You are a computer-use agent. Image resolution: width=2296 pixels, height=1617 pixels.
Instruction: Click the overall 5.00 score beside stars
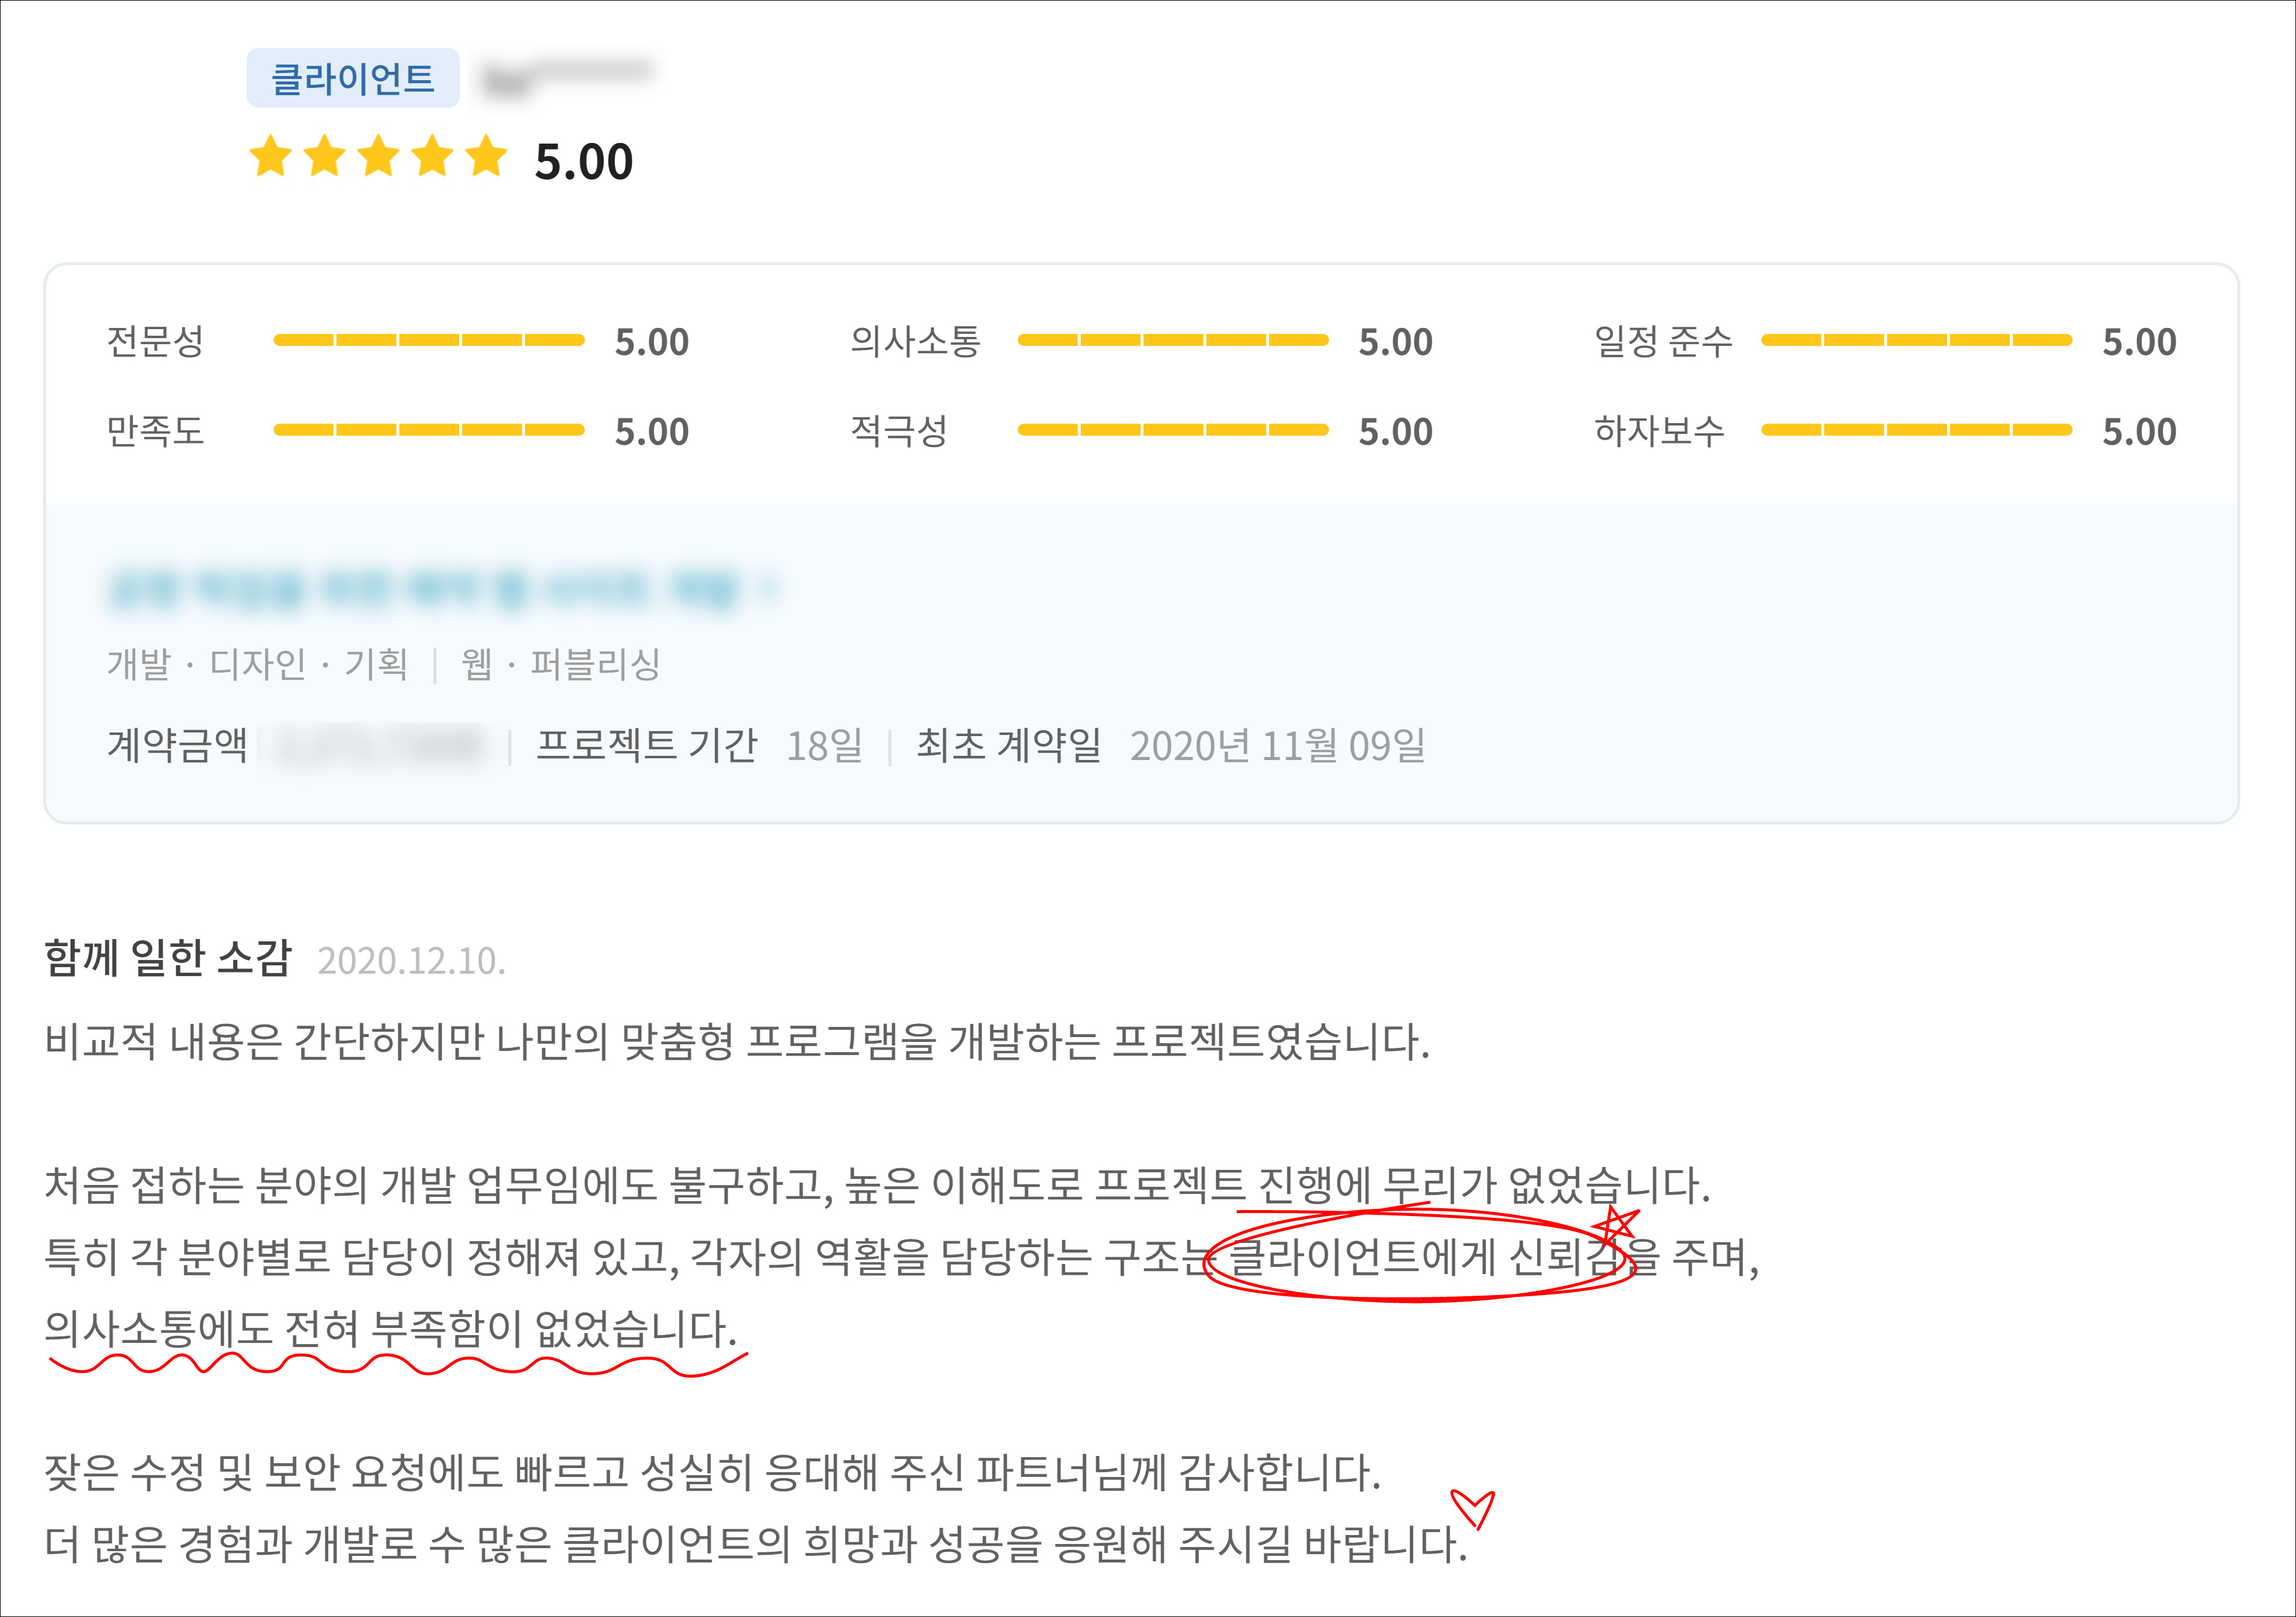pyautogui.click(x=584, y=162)
